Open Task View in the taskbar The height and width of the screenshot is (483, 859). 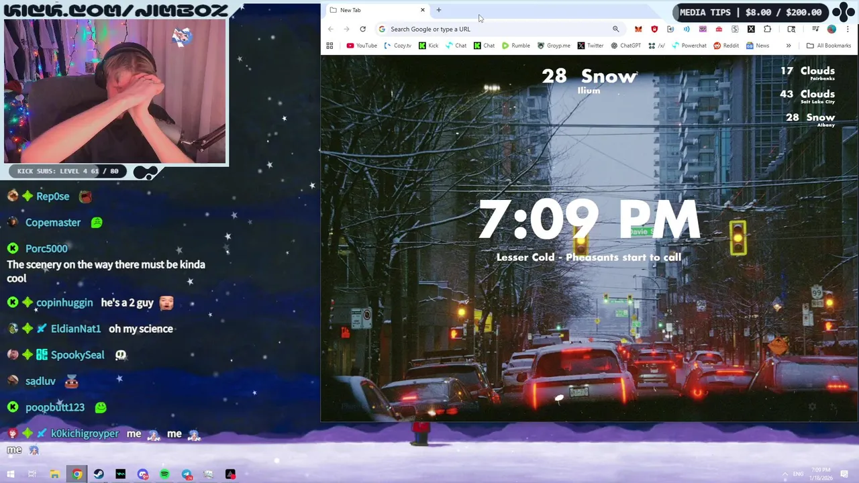point(32,474)
